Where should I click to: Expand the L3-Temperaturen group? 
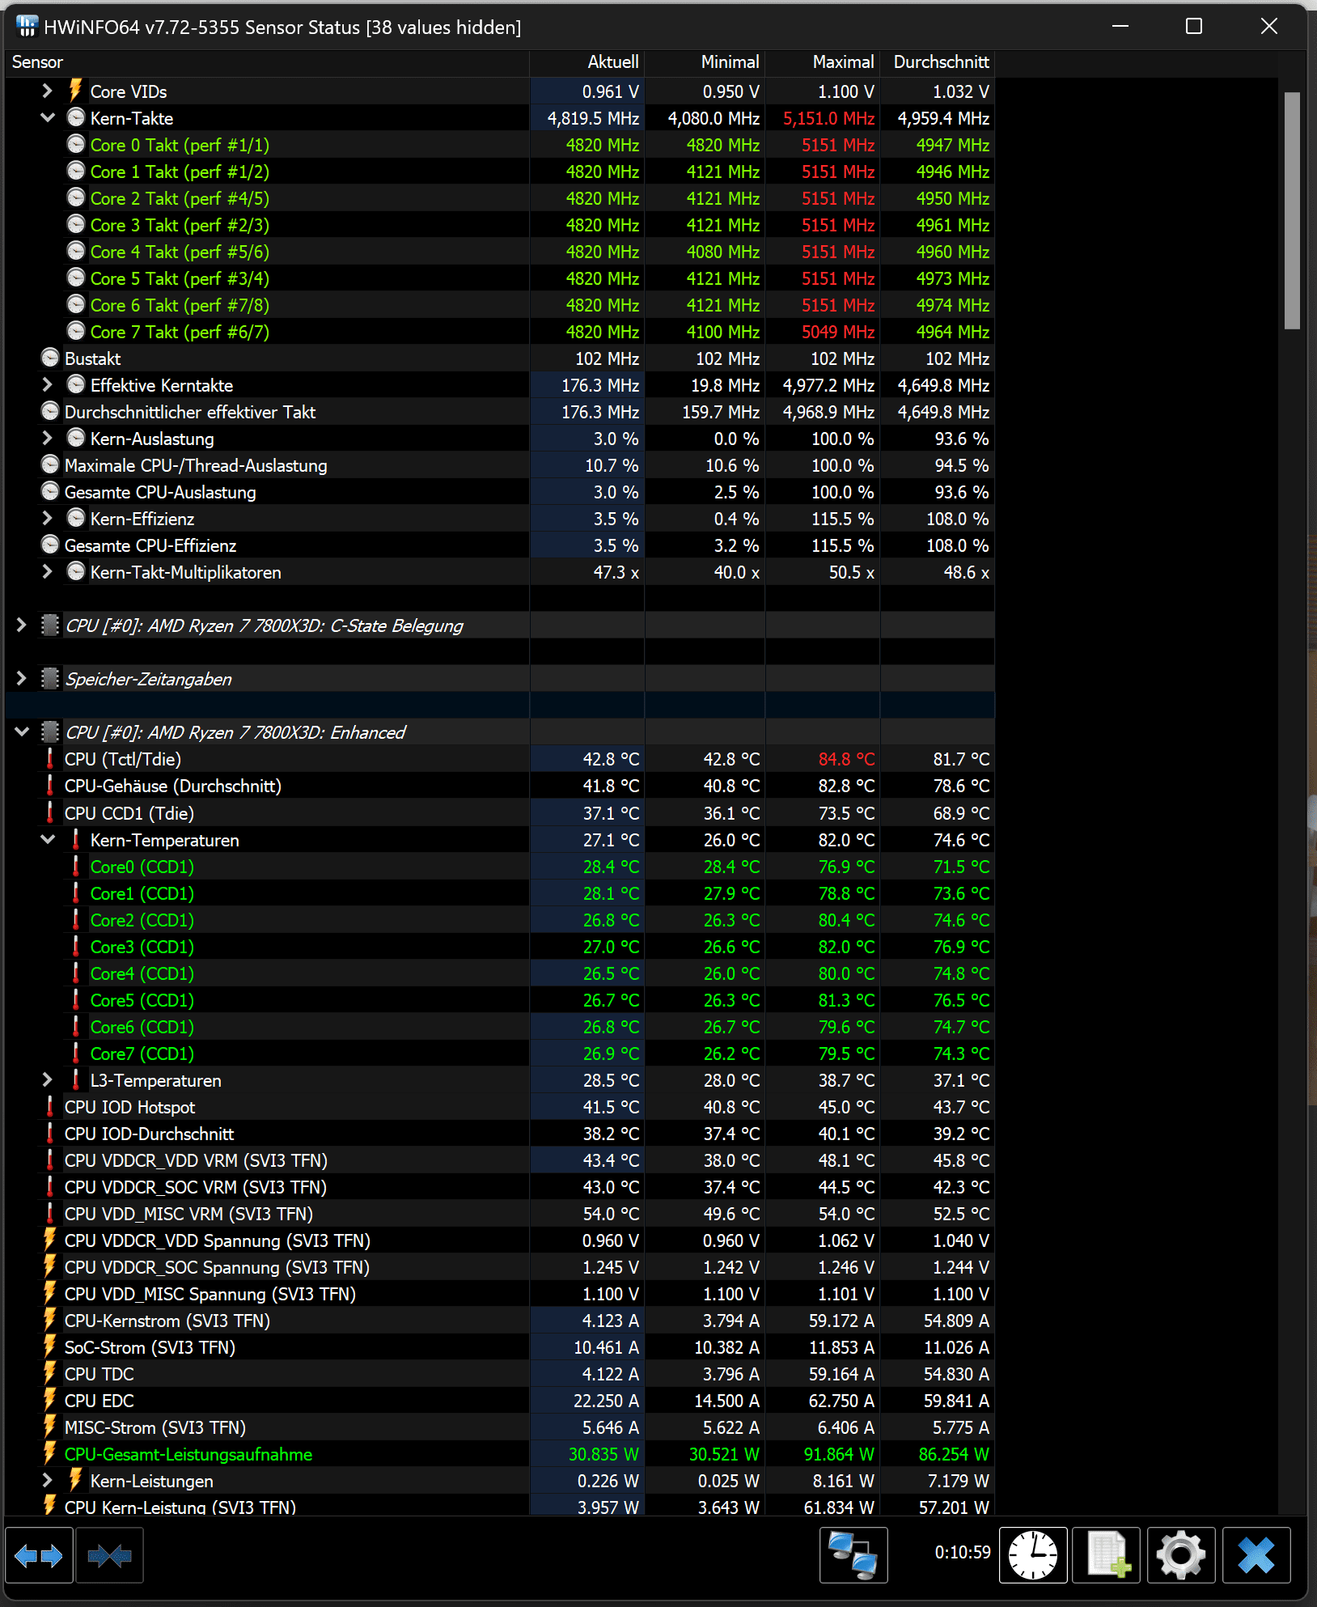pos(47,1079)
